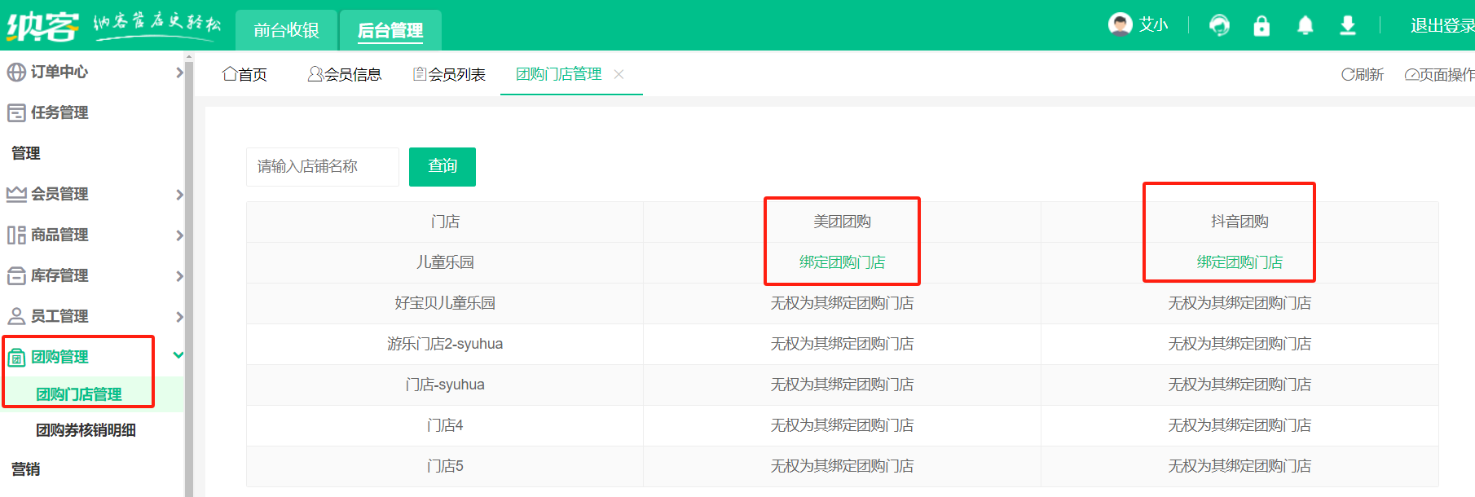
Task: Click the customer service headset icon
Action: tap(1219, 26)
